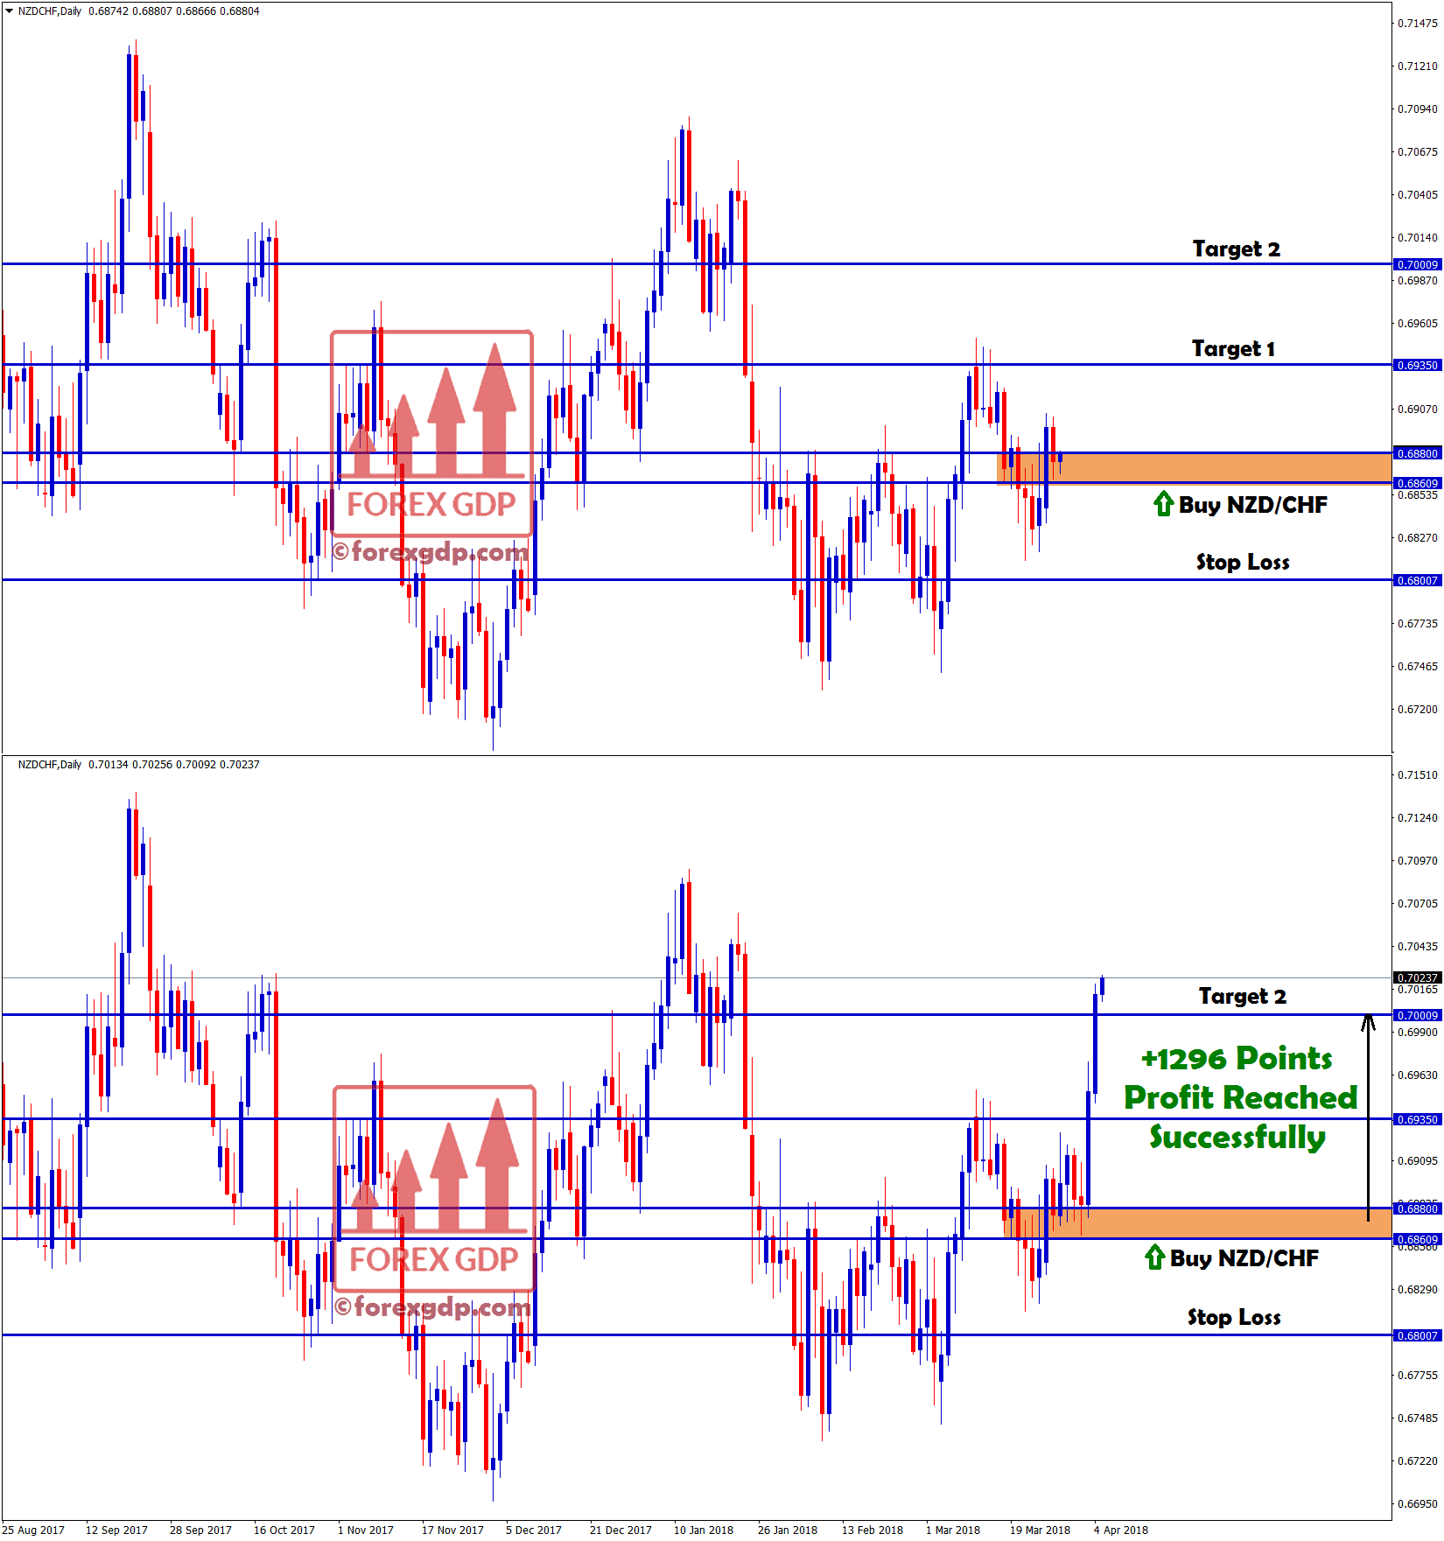Click the 0.71510 price axis value
The height and width of the screenshot is (1541, 1444).
(x=1418, y=775)
